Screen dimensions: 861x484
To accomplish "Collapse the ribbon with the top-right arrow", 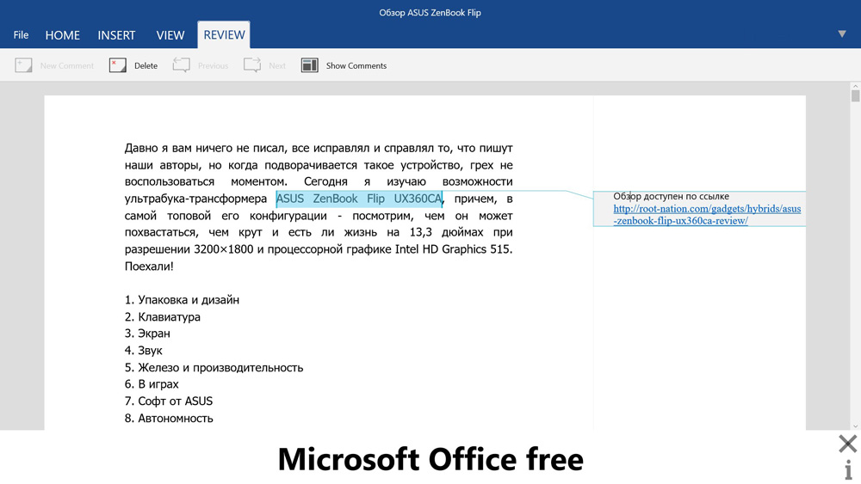I will point(842,34).
